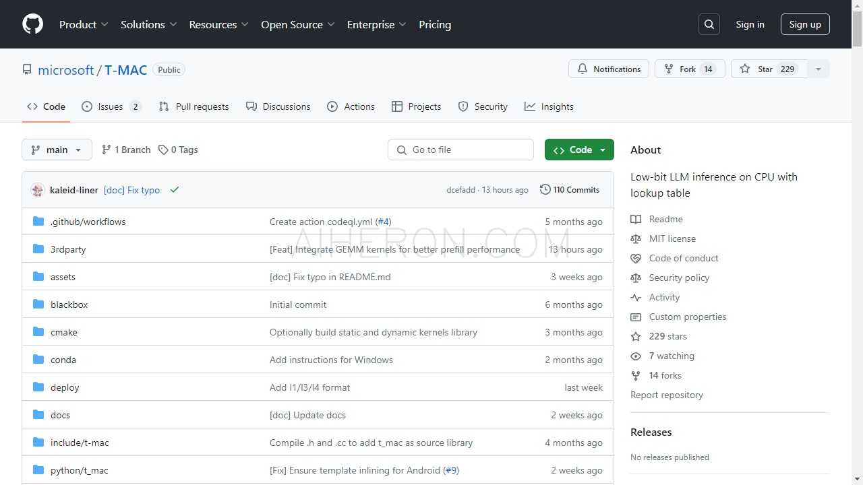
Task: Click the Sign up button
Action: tap(805, 24)
